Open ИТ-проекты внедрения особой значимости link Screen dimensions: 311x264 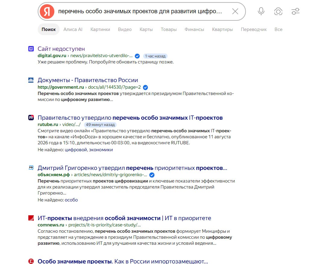click(x=124, y=218)
